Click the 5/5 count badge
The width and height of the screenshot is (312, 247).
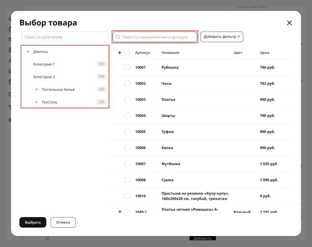tap(102, 64)
